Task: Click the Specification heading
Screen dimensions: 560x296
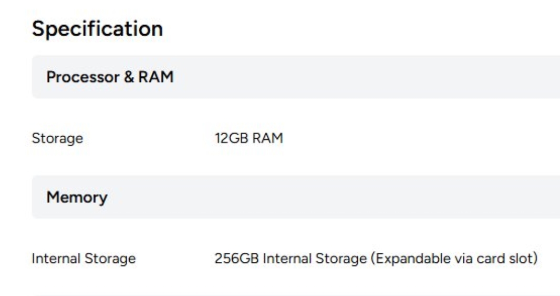Action: (97, 29)
